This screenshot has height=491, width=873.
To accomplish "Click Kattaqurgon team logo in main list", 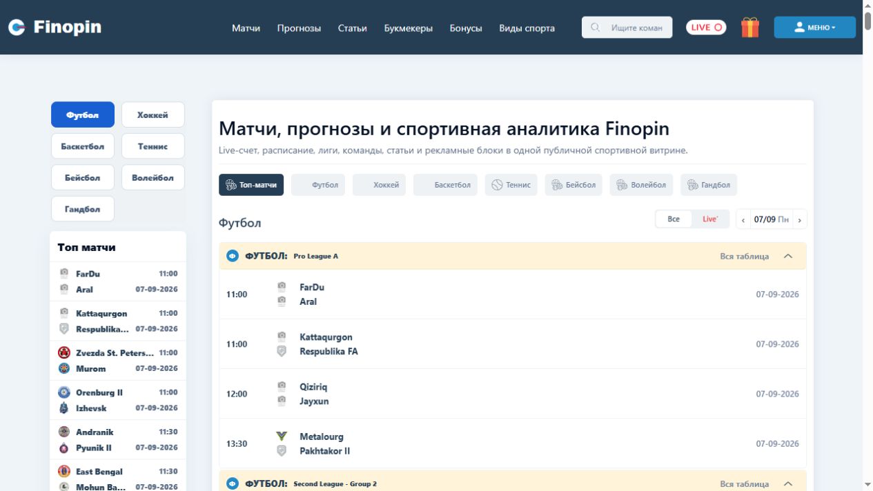I will tap(282, 337).
